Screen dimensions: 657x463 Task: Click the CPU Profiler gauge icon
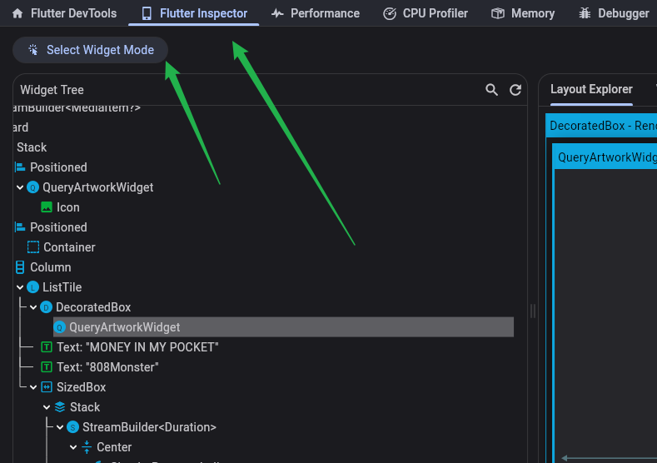pyautogui.click(x=390, y=13)
